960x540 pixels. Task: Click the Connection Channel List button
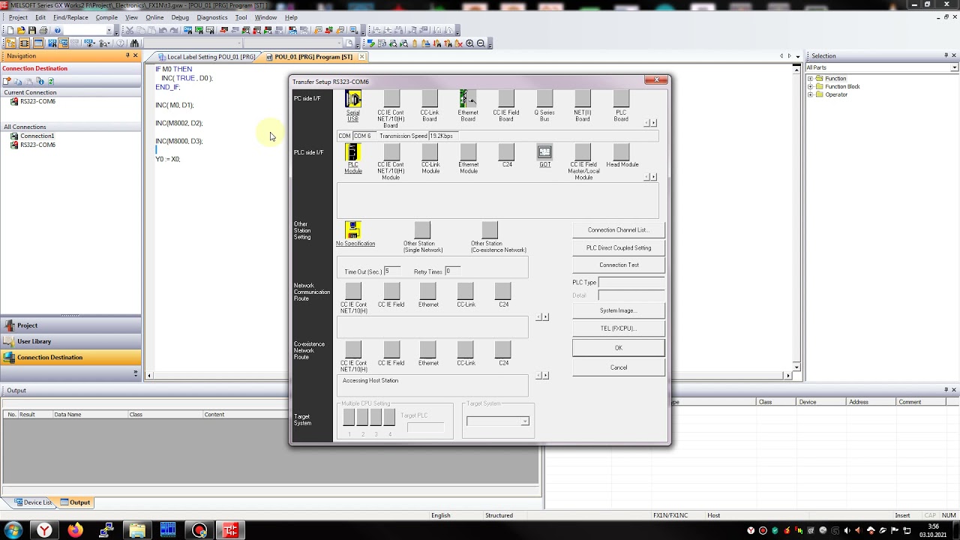click(619, 230)
